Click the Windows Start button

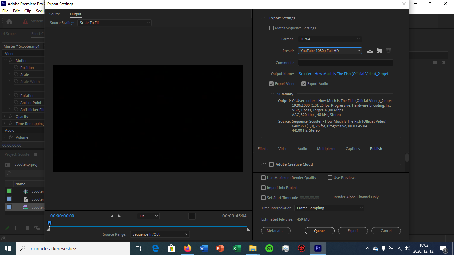[x=8, y=248]
